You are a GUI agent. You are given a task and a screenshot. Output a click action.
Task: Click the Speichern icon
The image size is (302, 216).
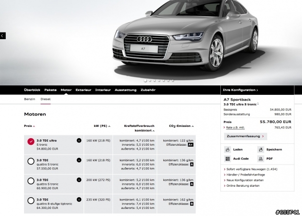(x=261, y=150)
